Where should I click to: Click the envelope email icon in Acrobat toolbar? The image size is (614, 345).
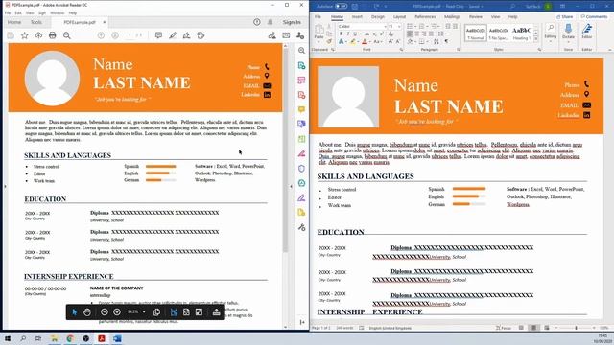[x=286, y=35]
